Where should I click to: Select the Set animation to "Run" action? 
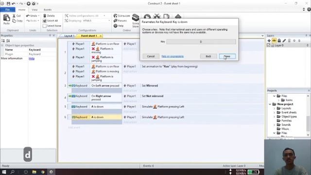170,67
